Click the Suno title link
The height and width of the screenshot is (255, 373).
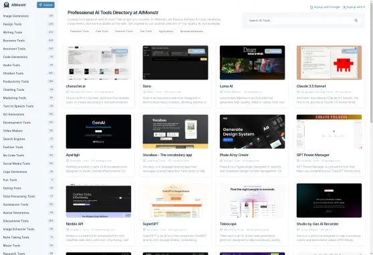pyautogui.click(x=147, y=86)
